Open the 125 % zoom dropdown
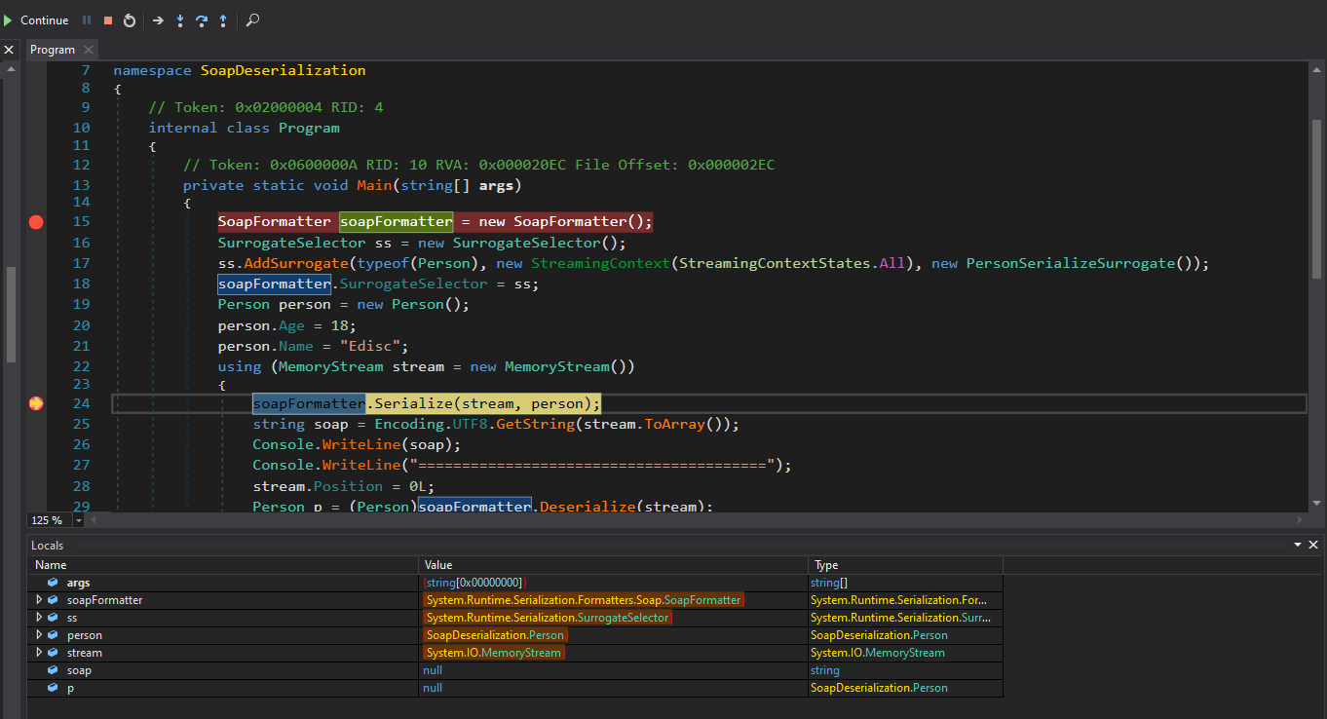Image resolution: width=1327 pixels, height=719 pixels. click(79, 520)
